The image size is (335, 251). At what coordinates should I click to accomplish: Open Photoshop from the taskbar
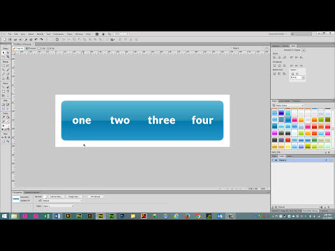point(122,216)
